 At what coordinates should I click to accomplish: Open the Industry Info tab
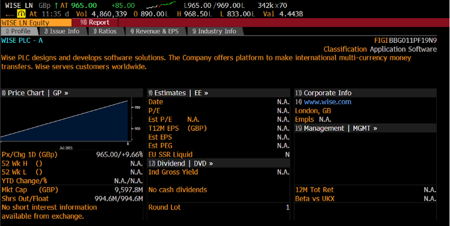tap(215, 31)
